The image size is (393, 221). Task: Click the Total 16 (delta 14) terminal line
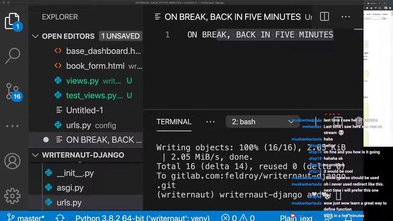point(251,166)
